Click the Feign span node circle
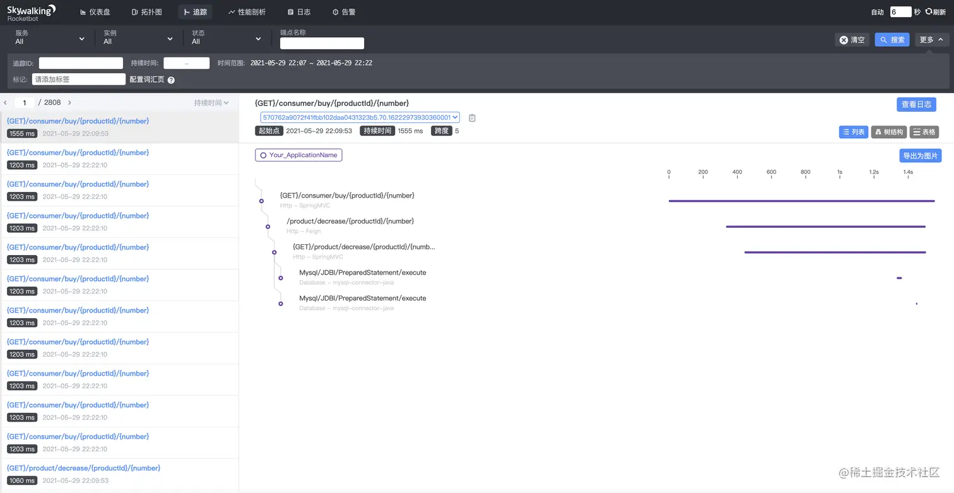 point(268,227)
